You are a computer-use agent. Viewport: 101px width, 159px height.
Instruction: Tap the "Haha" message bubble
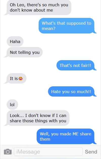click(x=15, y=42)
